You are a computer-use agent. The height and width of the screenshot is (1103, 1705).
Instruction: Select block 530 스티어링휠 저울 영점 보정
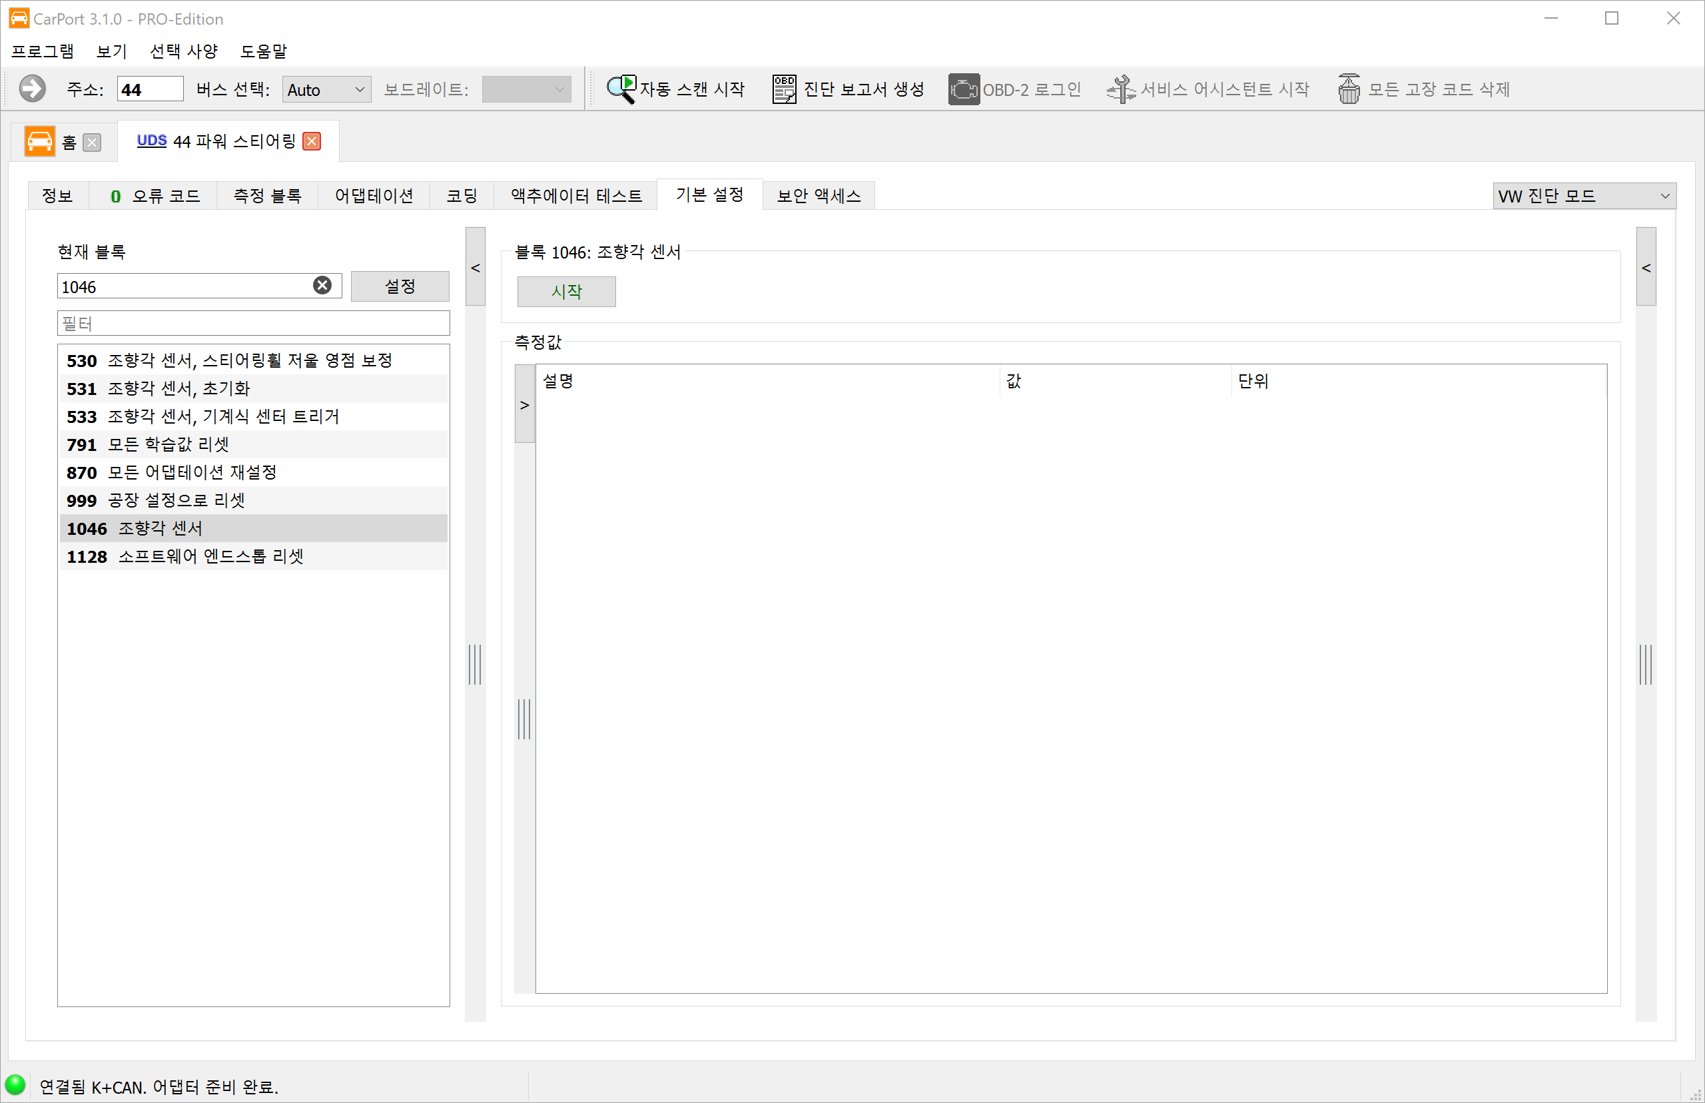[254, 360]
